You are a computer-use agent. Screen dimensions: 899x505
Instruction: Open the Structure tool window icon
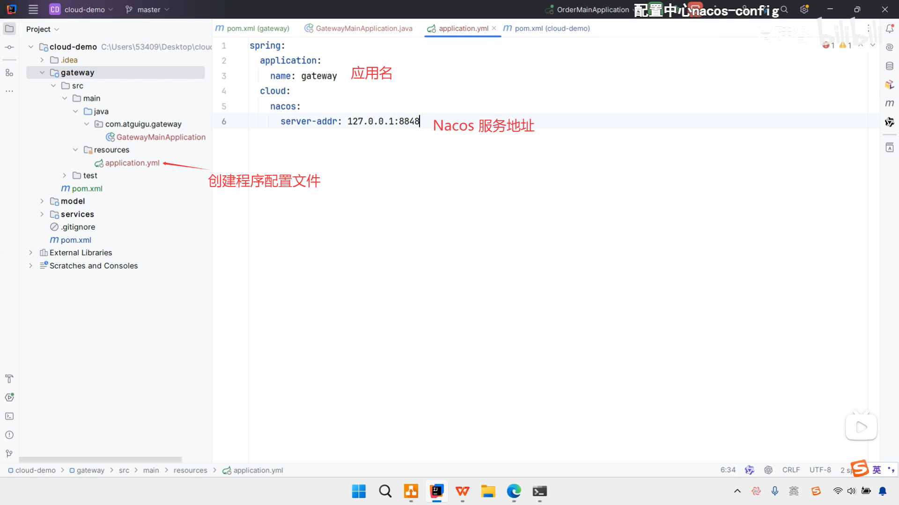point(9,72)
